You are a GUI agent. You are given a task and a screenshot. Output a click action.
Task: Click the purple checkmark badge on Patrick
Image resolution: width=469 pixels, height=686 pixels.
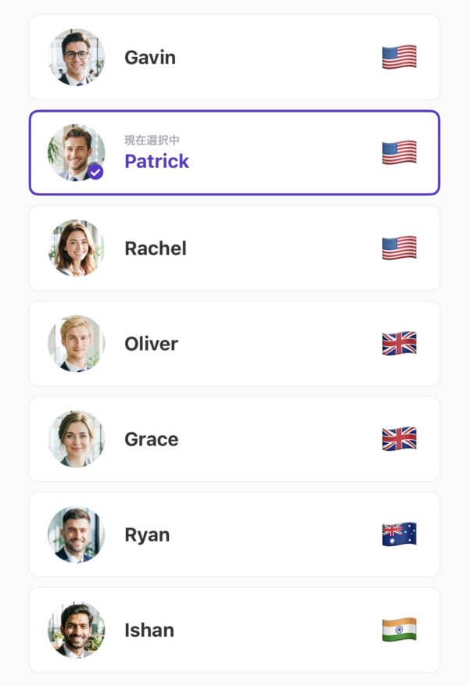95,171
